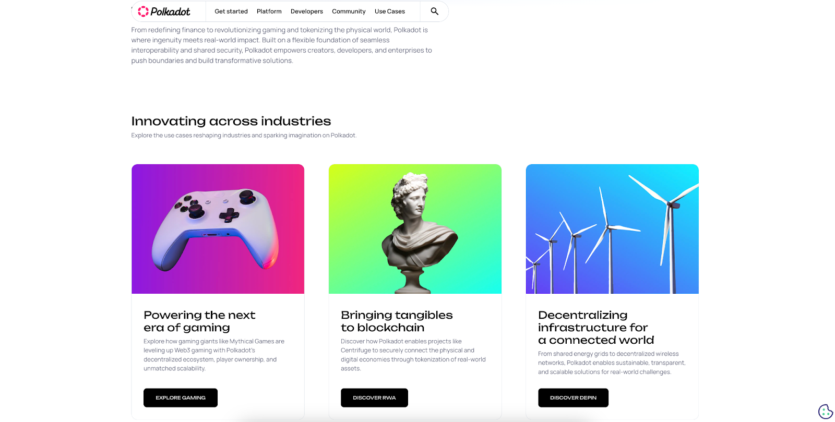Click the 'Innovating across industries' heading

231,121
